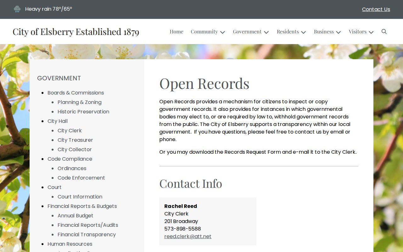Select City Clerk in sidebar

pos(70,130)
